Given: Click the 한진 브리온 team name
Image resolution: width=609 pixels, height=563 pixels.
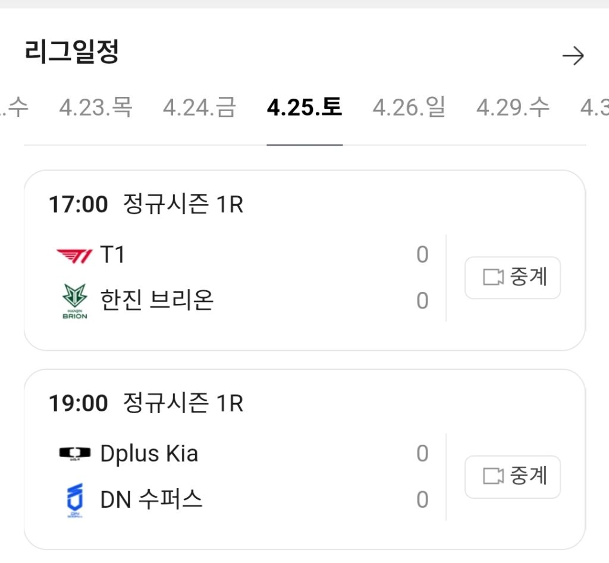Looking at the screenshot, I should click(x=157, y=301).
